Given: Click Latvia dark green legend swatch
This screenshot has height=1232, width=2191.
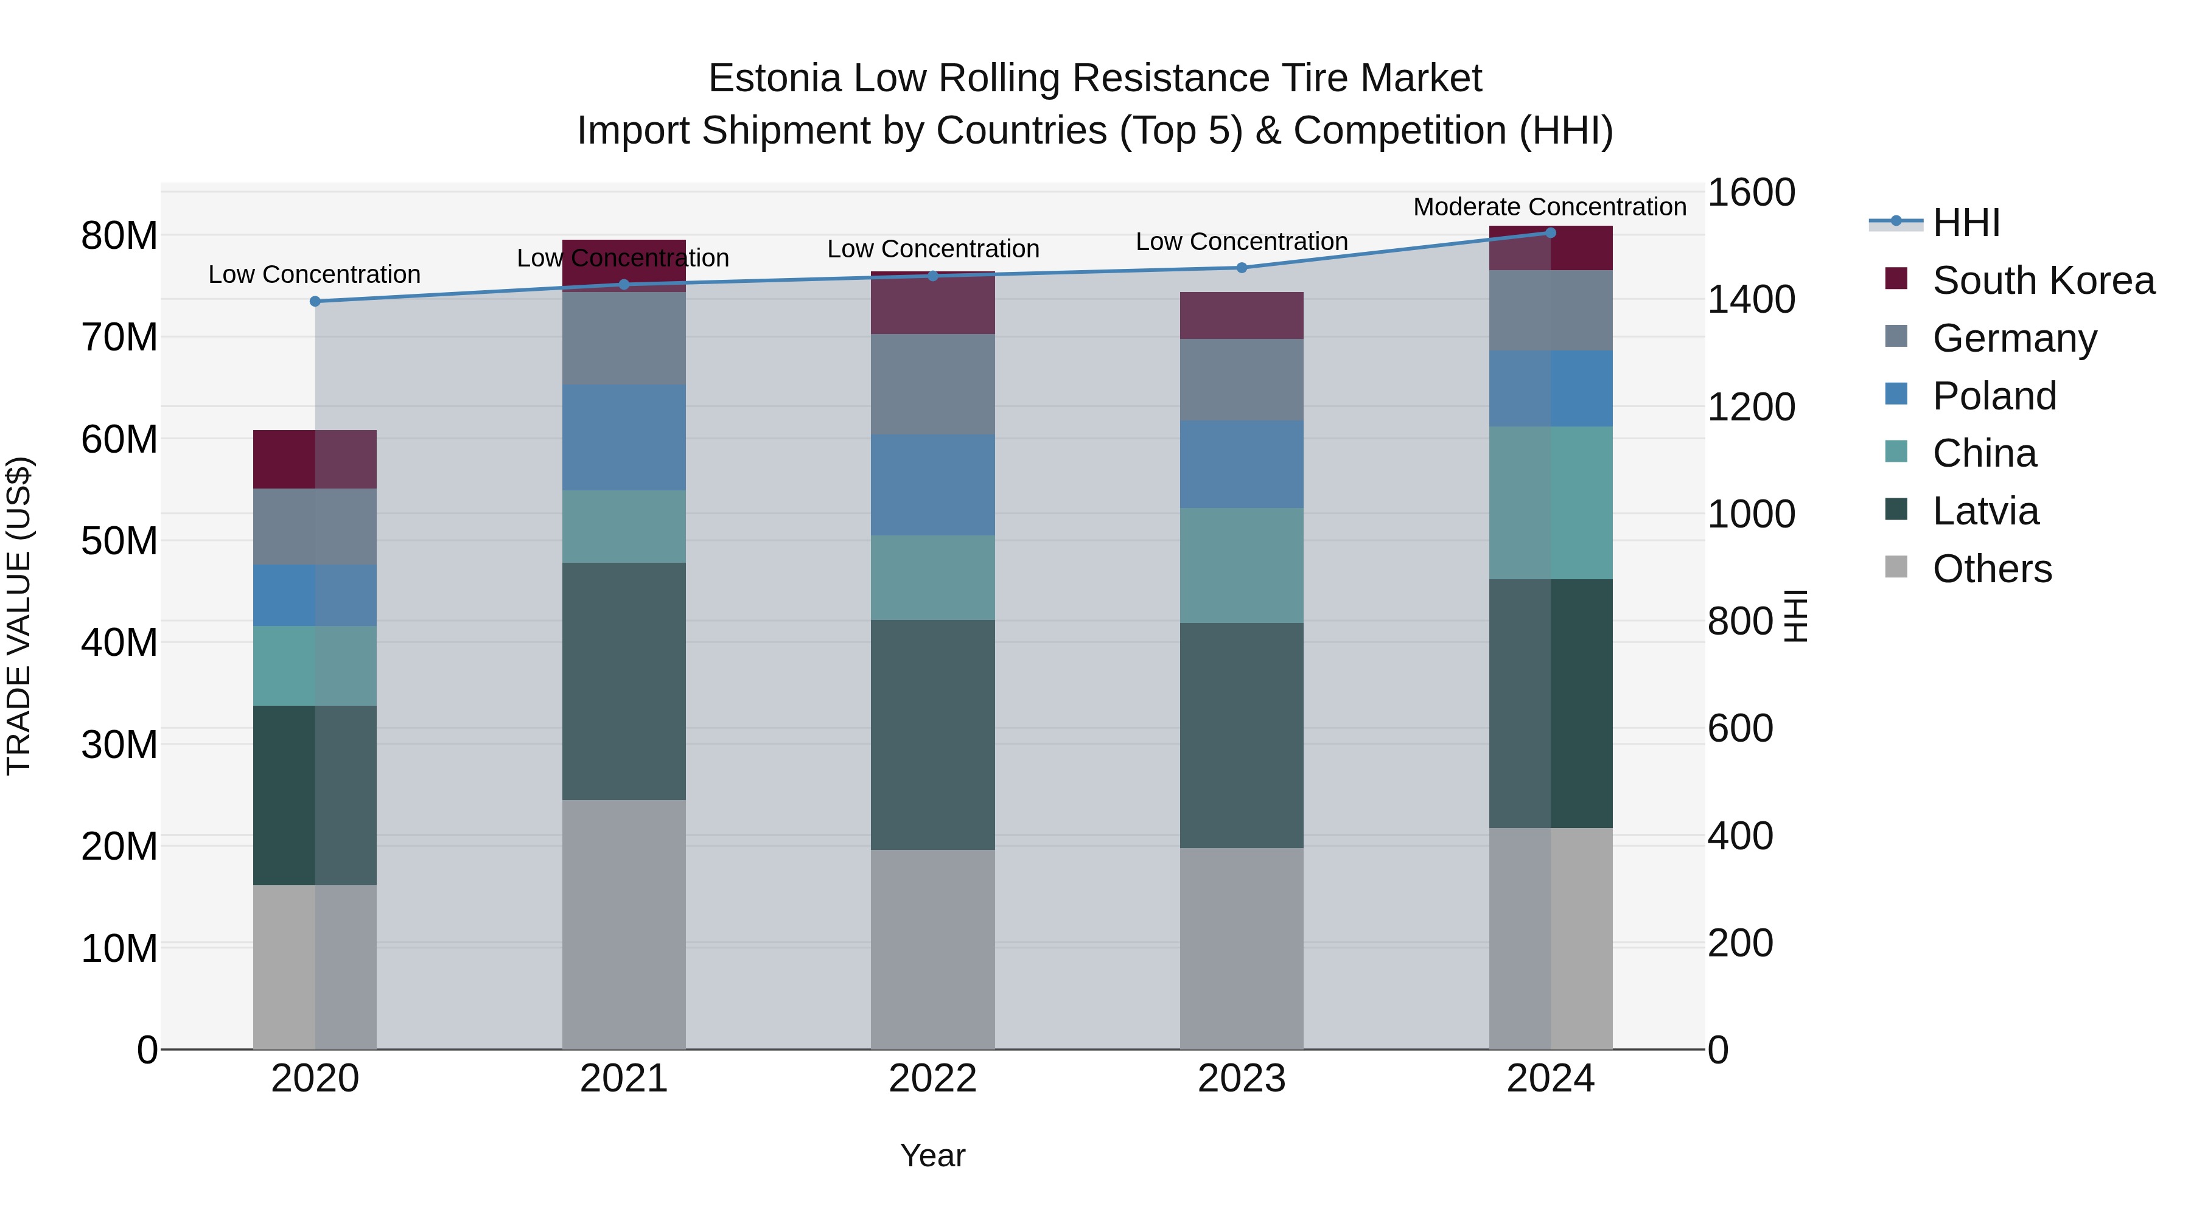Looking at the screenshot, I should click(1896, 509).
